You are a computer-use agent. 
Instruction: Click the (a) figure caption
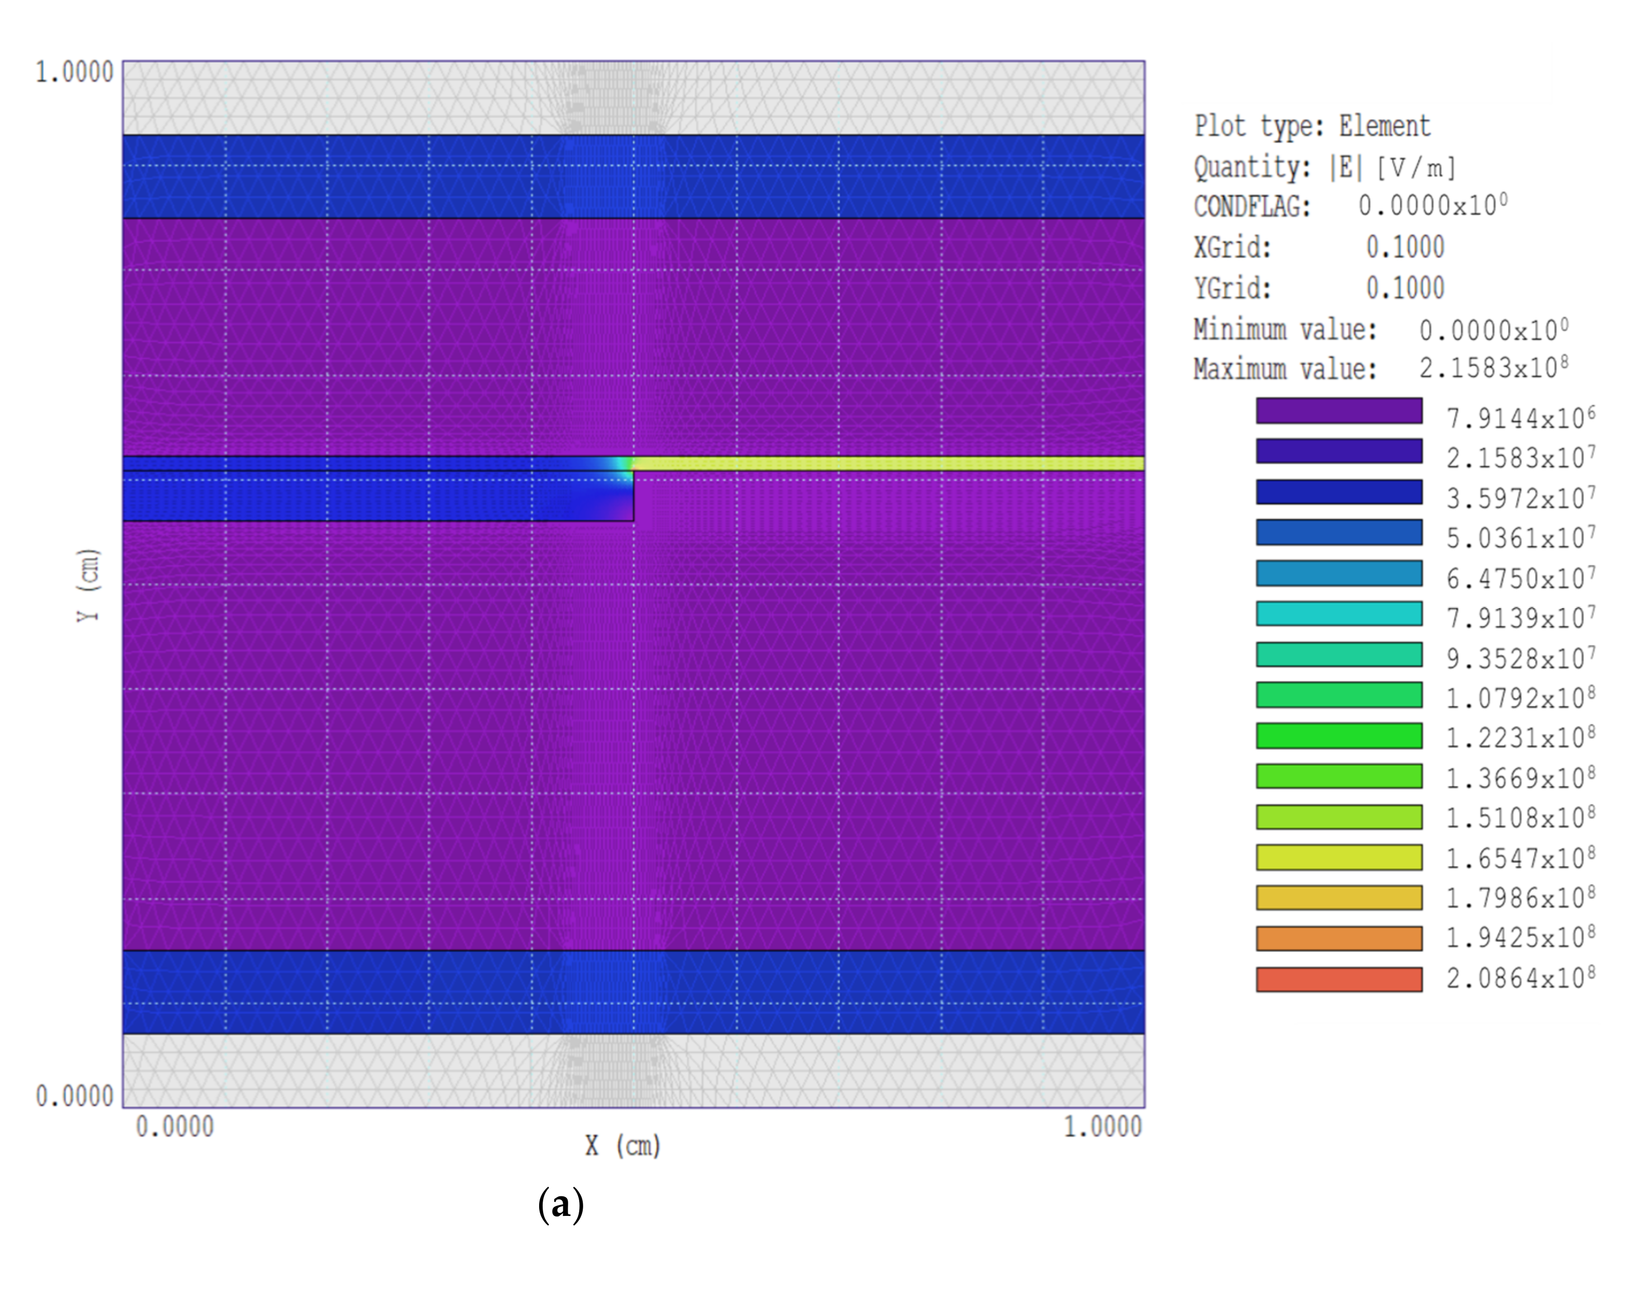(560, 1205)
